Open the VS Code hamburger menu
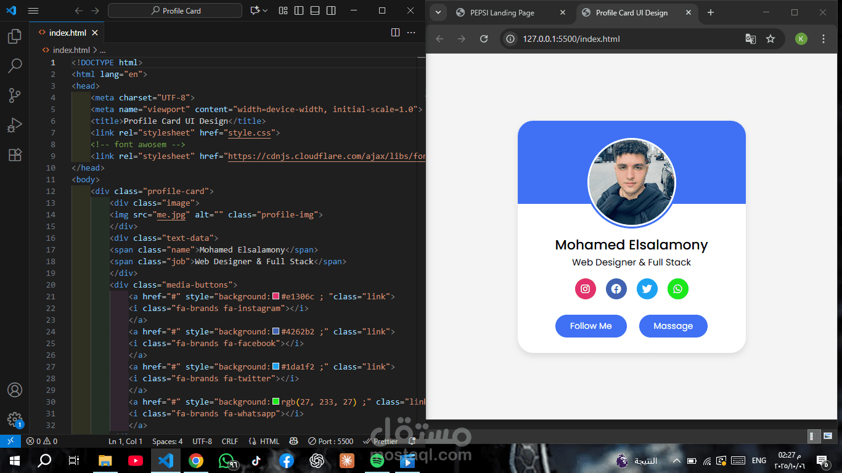842x473 pixels. coord(33,10)
